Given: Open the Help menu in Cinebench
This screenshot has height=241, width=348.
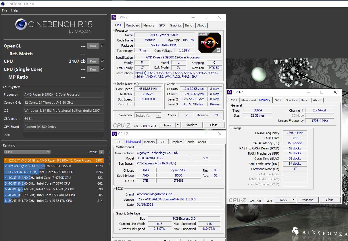Looking at the screenshot, I should tap(15, 10).
